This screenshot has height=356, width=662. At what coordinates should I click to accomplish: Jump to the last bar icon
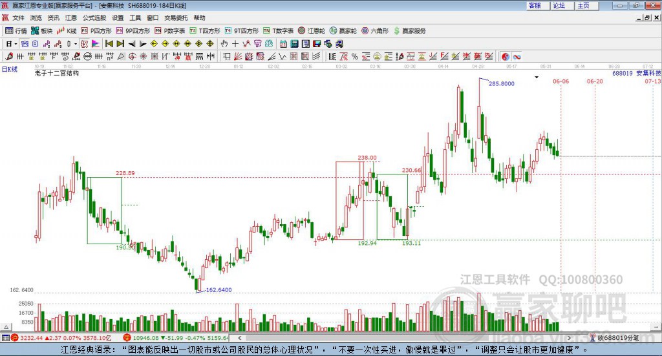[120, 44]
